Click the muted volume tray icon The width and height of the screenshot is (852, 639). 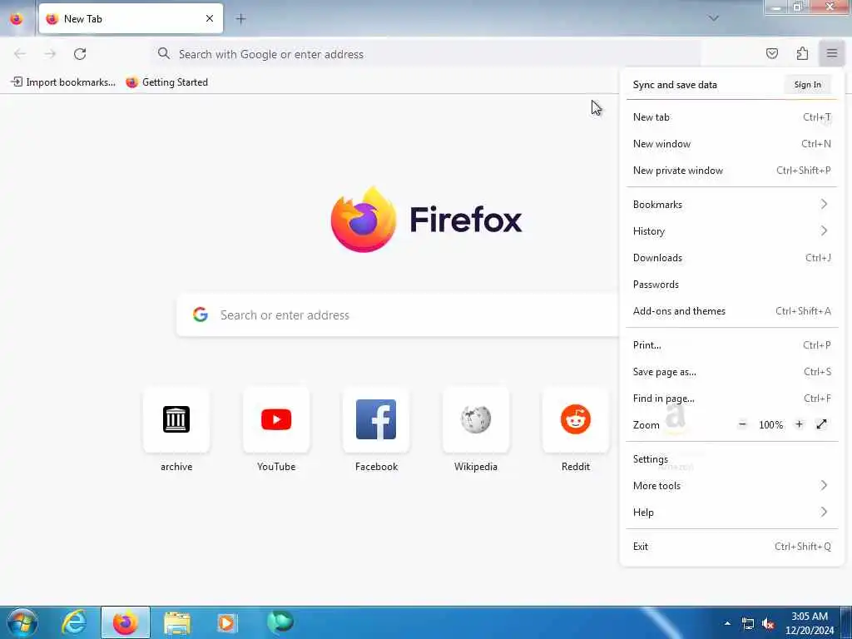pyautogui.click(x=768, y=624)
